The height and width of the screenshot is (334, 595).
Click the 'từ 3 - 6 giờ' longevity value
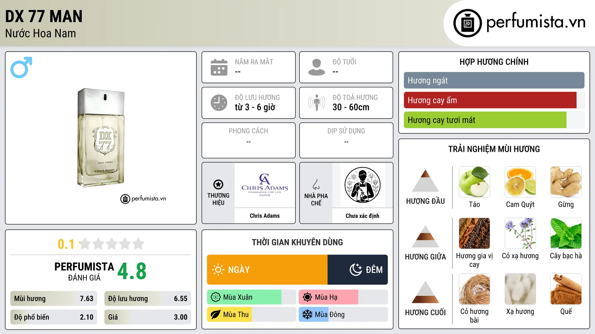click(255, 107)
